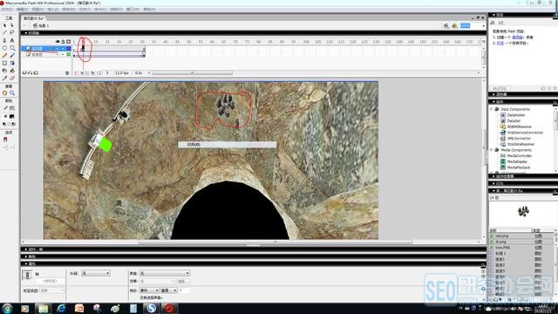Toggle the green outline box on the second layer
Viewport: 558px width, 314px height.
point(69,54)
